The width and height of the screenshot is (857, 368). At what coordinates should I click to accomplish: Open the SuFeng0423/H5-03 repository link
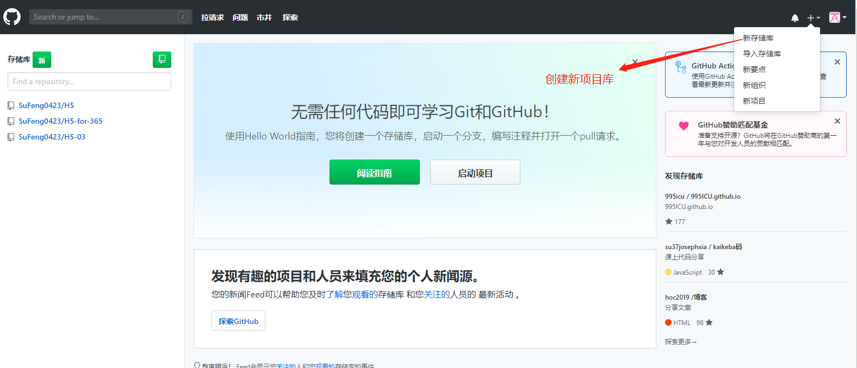(52, 137)
